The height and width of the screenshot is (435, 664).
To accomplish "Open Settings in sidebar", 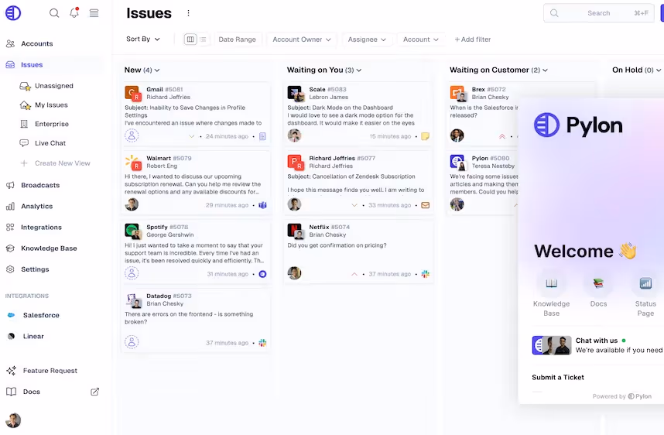I will (35, 269).
